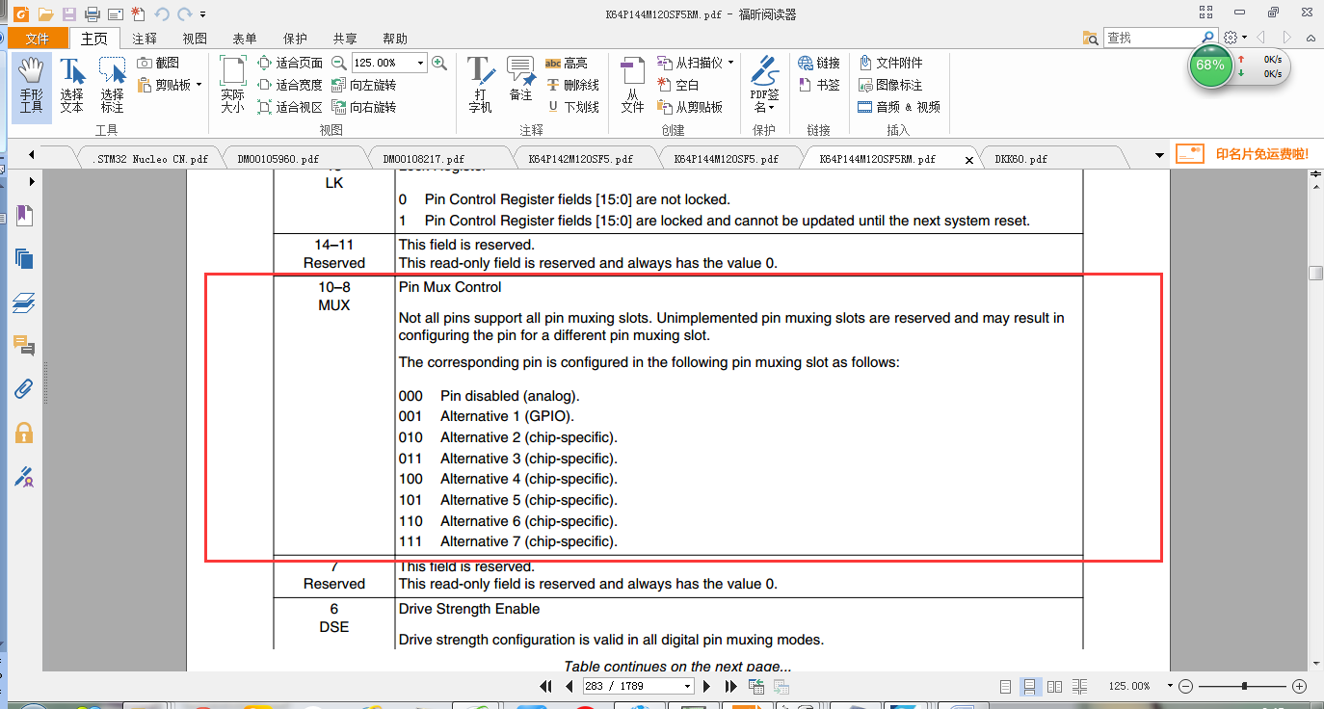The height and width of the screenshot is (709, 1324).
Task: Click Open folder icon in quick toolbar
Action: click(x=45, y=13)
